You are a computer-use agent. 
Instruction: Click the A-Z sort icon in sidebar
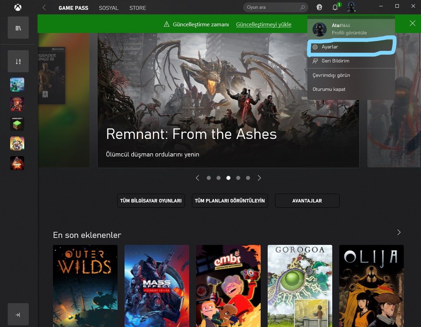(18, 61)
